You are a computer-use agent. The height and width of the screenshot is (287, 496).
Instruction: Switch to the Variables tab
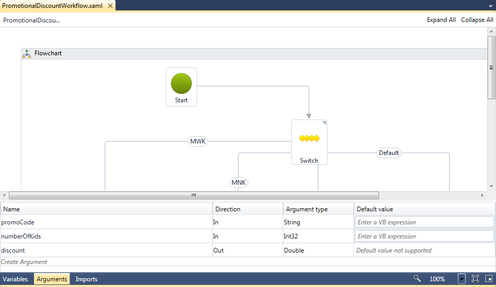tap(15, 279)
